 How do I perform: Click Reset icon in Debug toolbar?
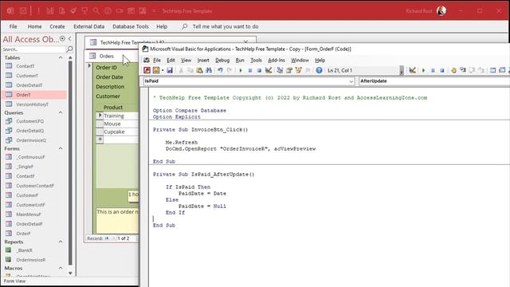[x=442, y=70]
